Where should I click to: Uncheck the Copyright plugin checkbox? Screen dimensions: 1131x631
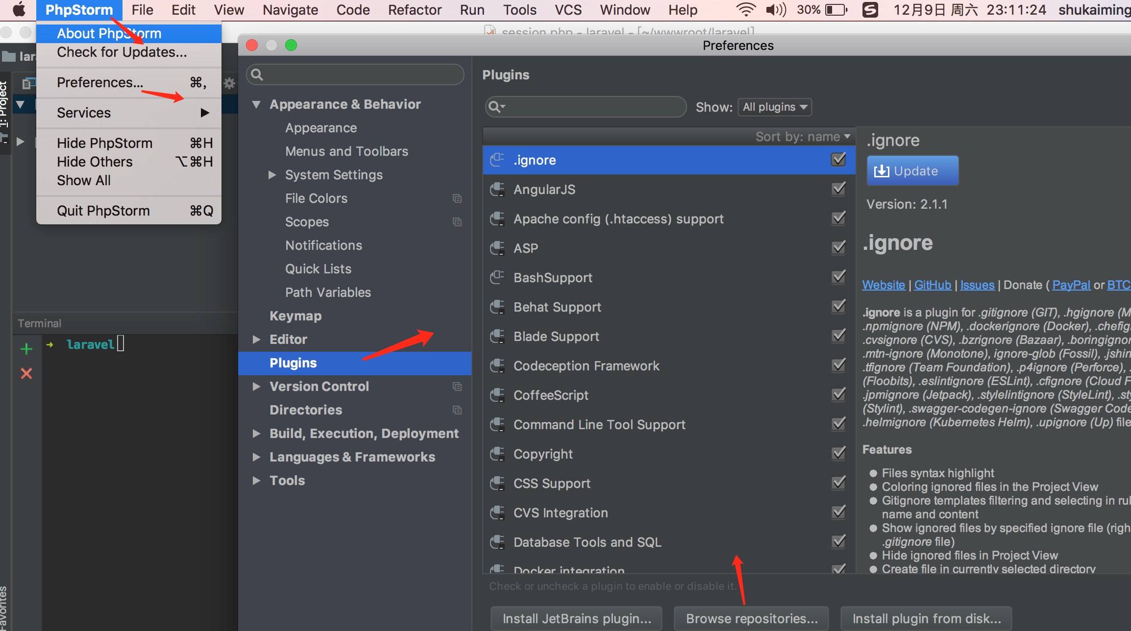838,454
